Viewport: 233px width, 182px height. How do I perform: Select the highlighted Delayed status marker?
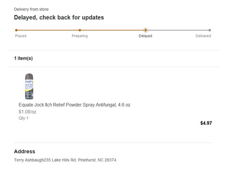145,30
